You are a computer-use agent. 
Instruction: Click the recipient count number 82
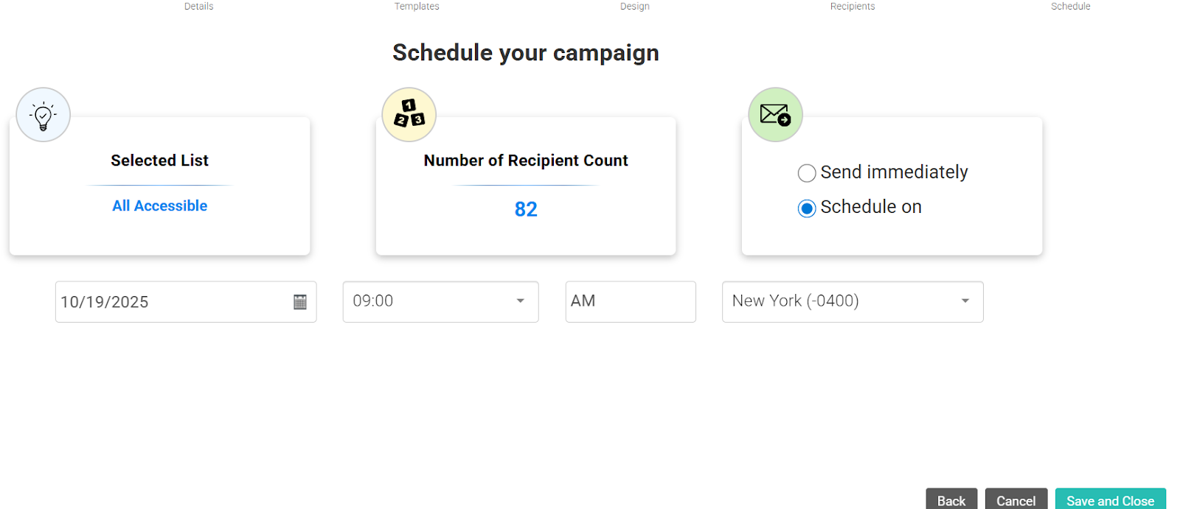(x=526, y=209)
